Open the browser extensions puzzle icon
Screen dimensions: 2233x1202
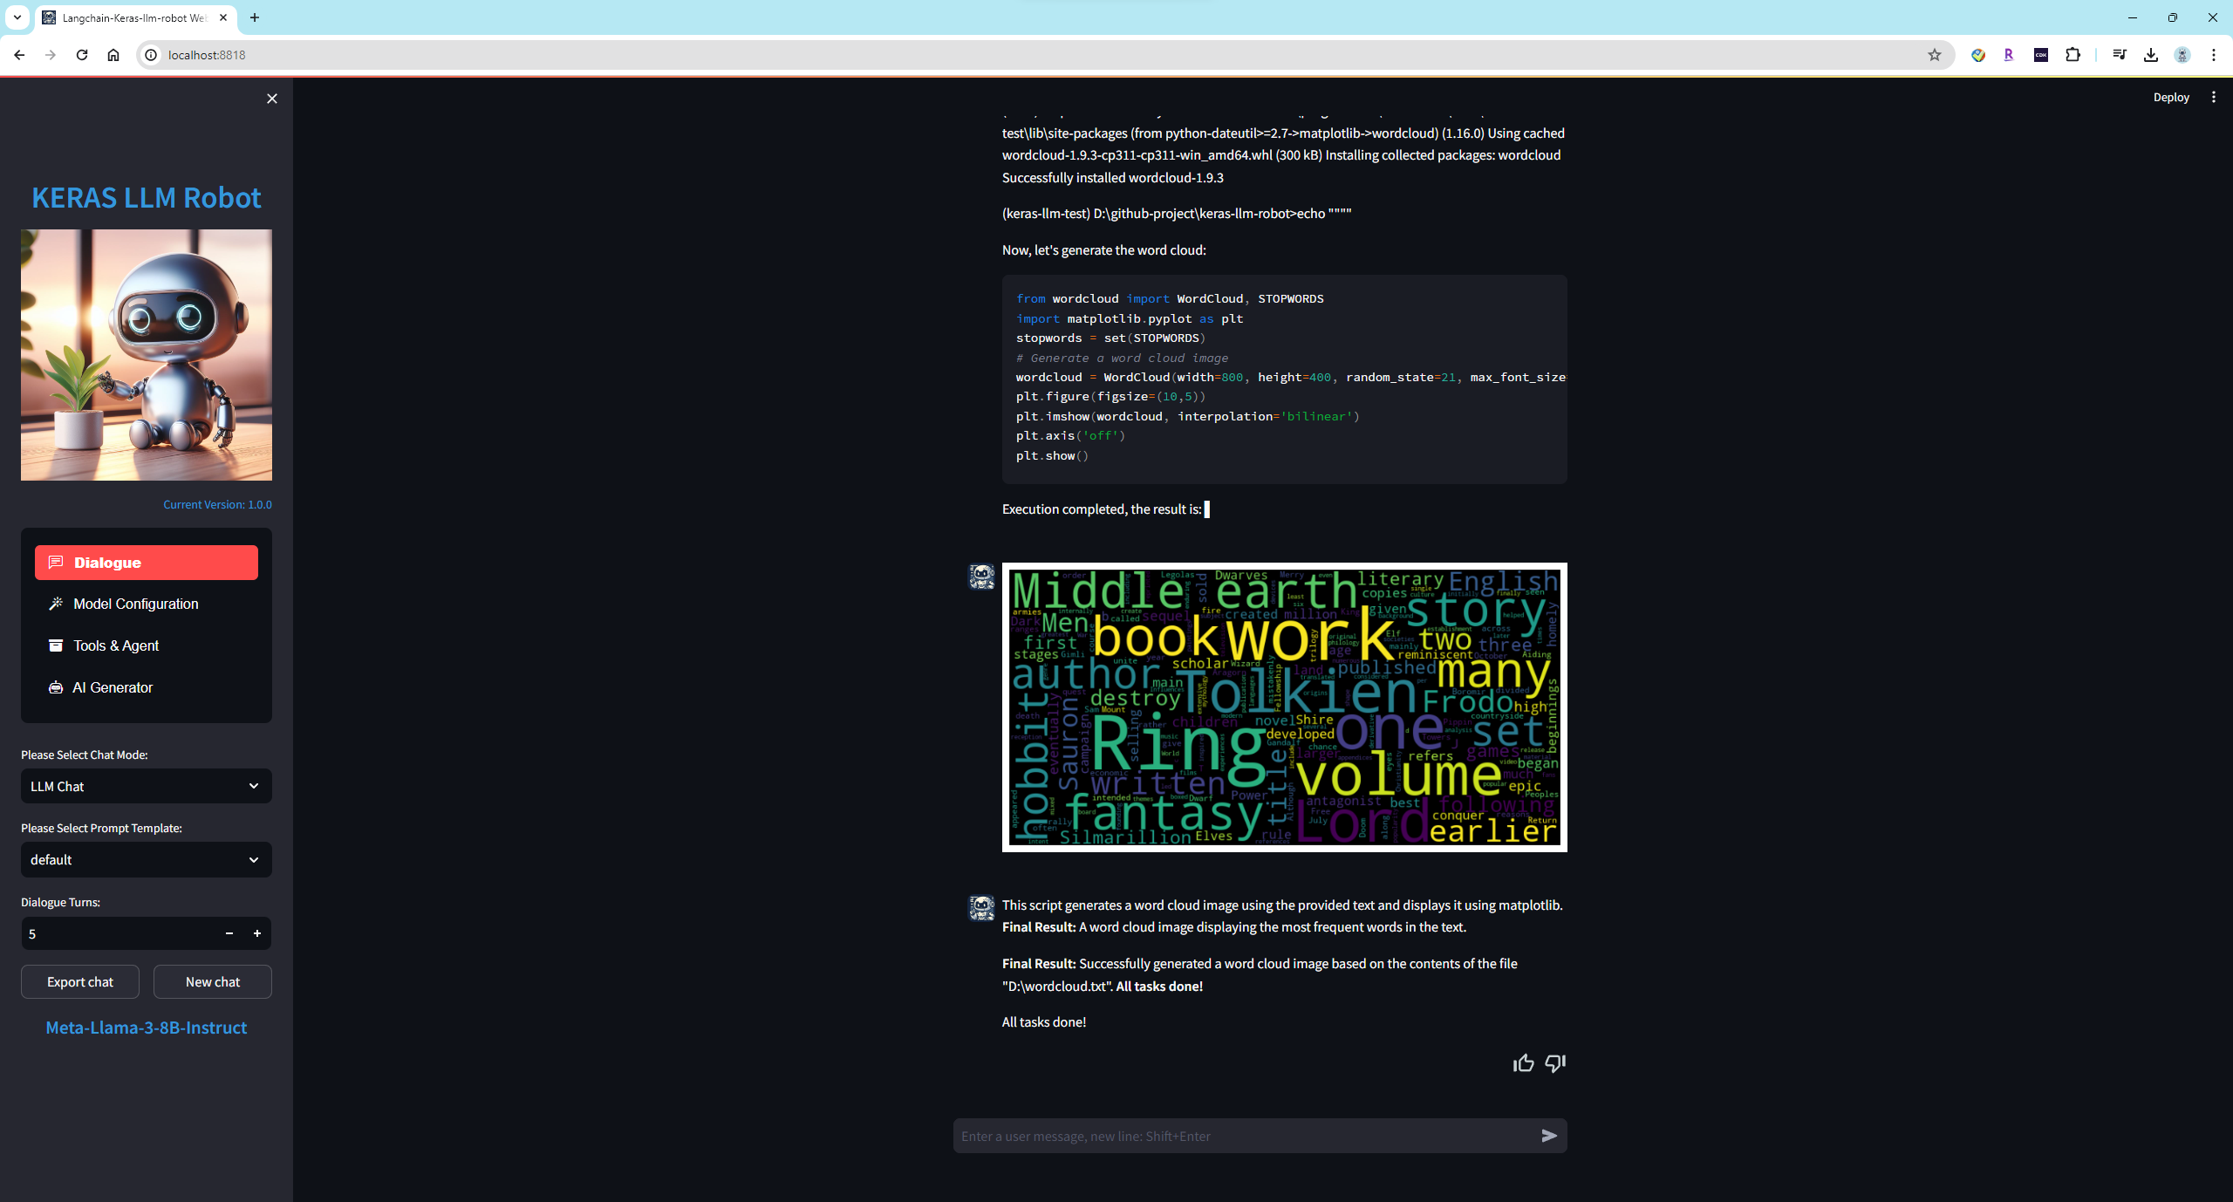2073,55
